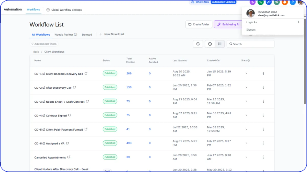This screenshot has height=172, width=307.
Task: Click Build using AI button
Action: coord(228,24)
